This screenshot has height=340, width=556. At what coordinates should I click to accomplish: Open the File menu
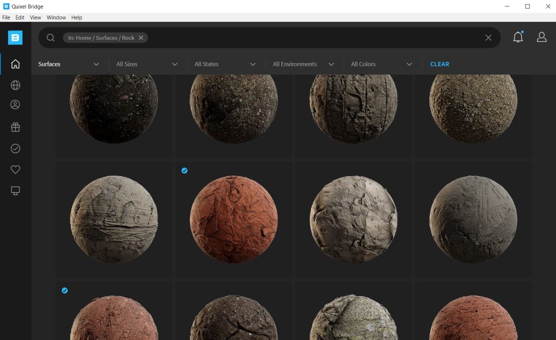pos(6,17)
